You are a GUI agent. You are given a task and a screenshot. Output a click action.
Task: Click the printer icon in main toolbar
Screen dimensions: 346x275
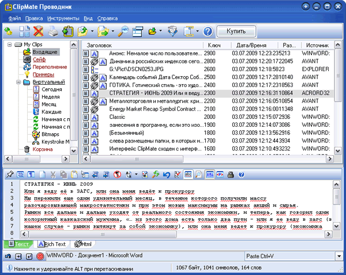tap(53, 31)
